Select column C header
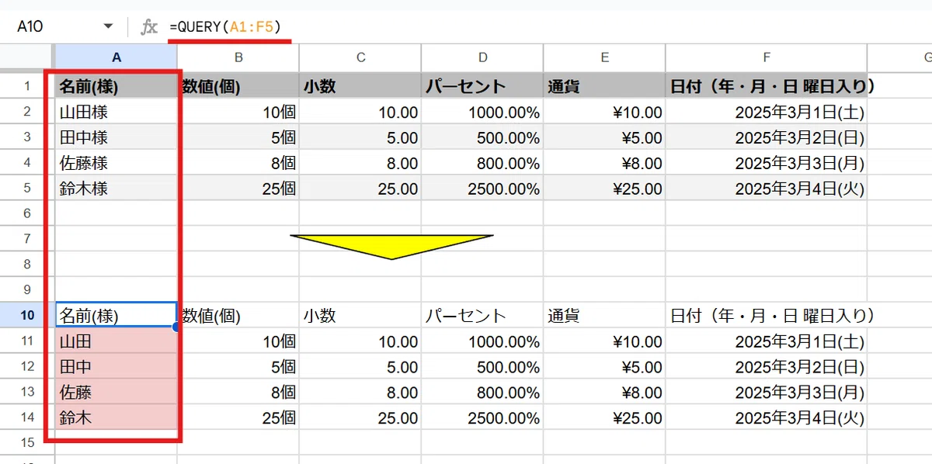 point(360,57)
